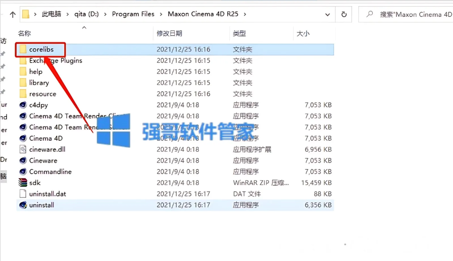Click the help folder name
The width and height of the screenshot is (453, 261).
(x=36, y=72)
